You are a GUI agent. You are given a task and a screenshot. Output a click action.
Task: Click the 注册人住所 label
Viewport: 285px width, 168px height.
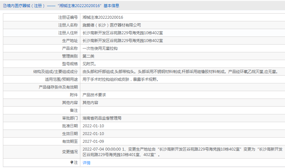(68, 33)
